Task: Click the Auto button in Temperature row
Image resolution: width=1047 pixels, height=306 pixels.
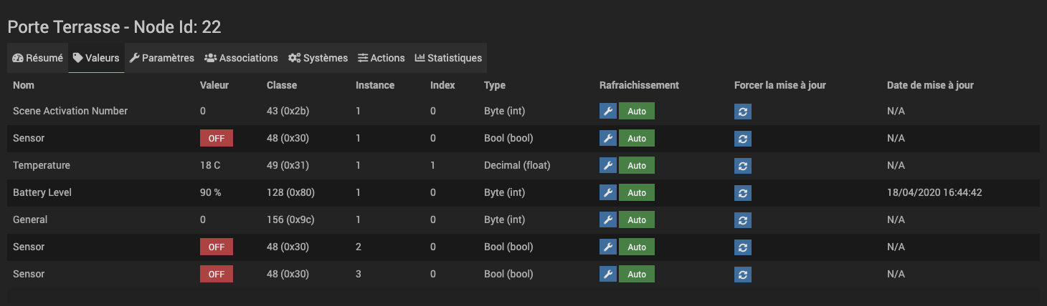Action: 637,166
